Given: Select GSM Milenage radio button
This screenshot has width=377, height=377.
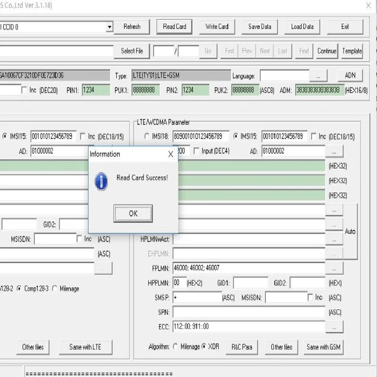Looking at the screenshot, I should (x=55, y=288).
